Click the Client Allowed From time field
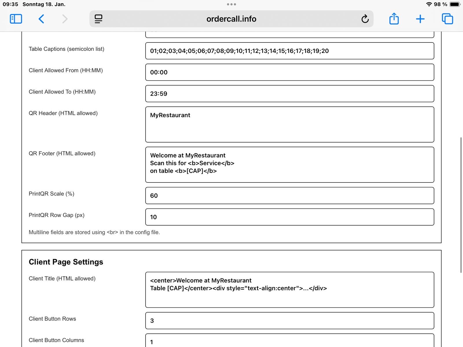Screen dimensions: 463x347 (289, 72)
